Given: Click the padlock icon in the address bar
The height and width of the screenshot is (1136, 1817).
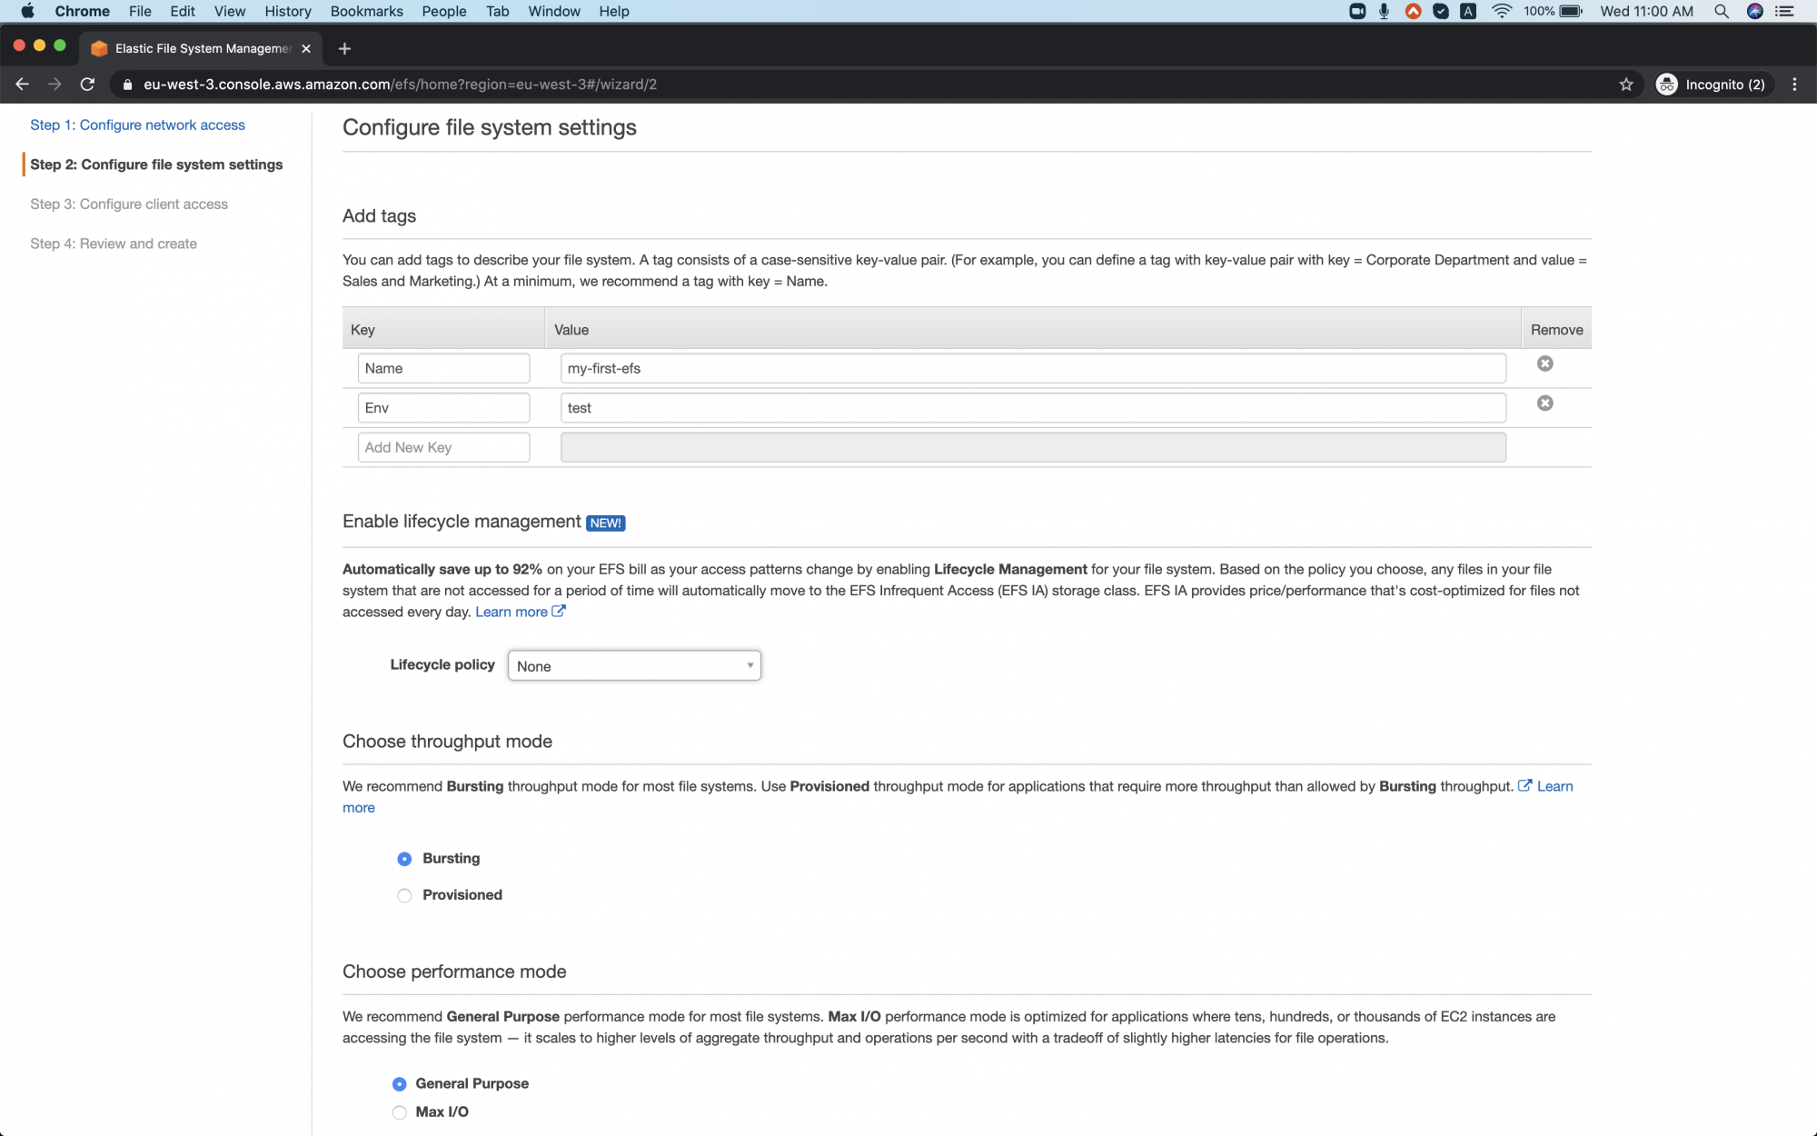Looking at the screenshot, I should 126,84.
